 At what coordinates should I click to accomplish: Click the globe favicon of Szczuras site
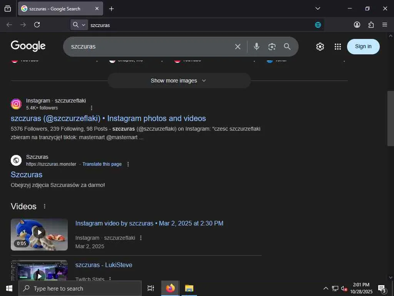[16, 160]
